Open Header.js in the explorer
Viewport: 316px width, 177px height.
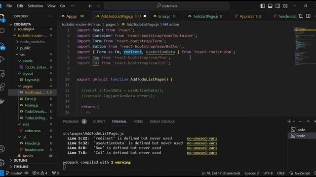(x=33, y=143)
